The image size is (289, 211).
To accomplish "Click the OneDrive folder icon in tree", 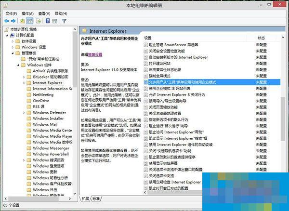I will [29, 101].
